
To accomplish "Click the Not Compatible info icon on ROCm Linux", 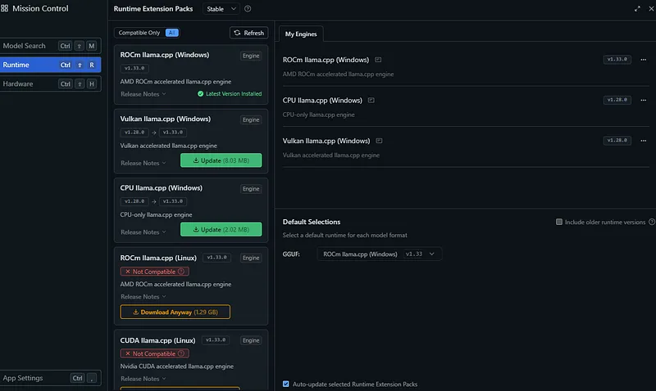I will 181,272.
